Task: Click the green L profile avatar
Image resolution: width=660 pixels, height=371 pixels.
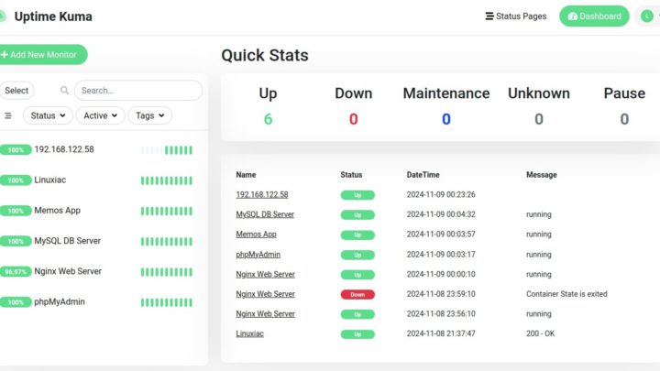Action: pyautogui.click(x=646, y=16)
